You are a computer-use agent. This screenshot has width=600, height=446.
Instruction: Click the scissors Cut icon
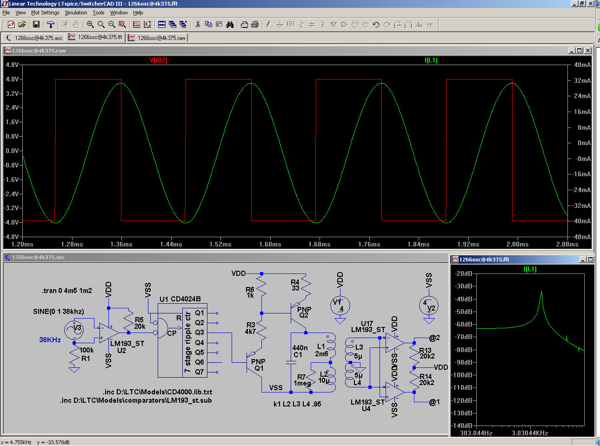tap(198, 25)
